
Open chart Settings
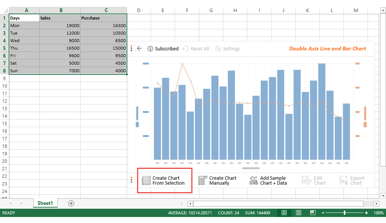(227, 49)
